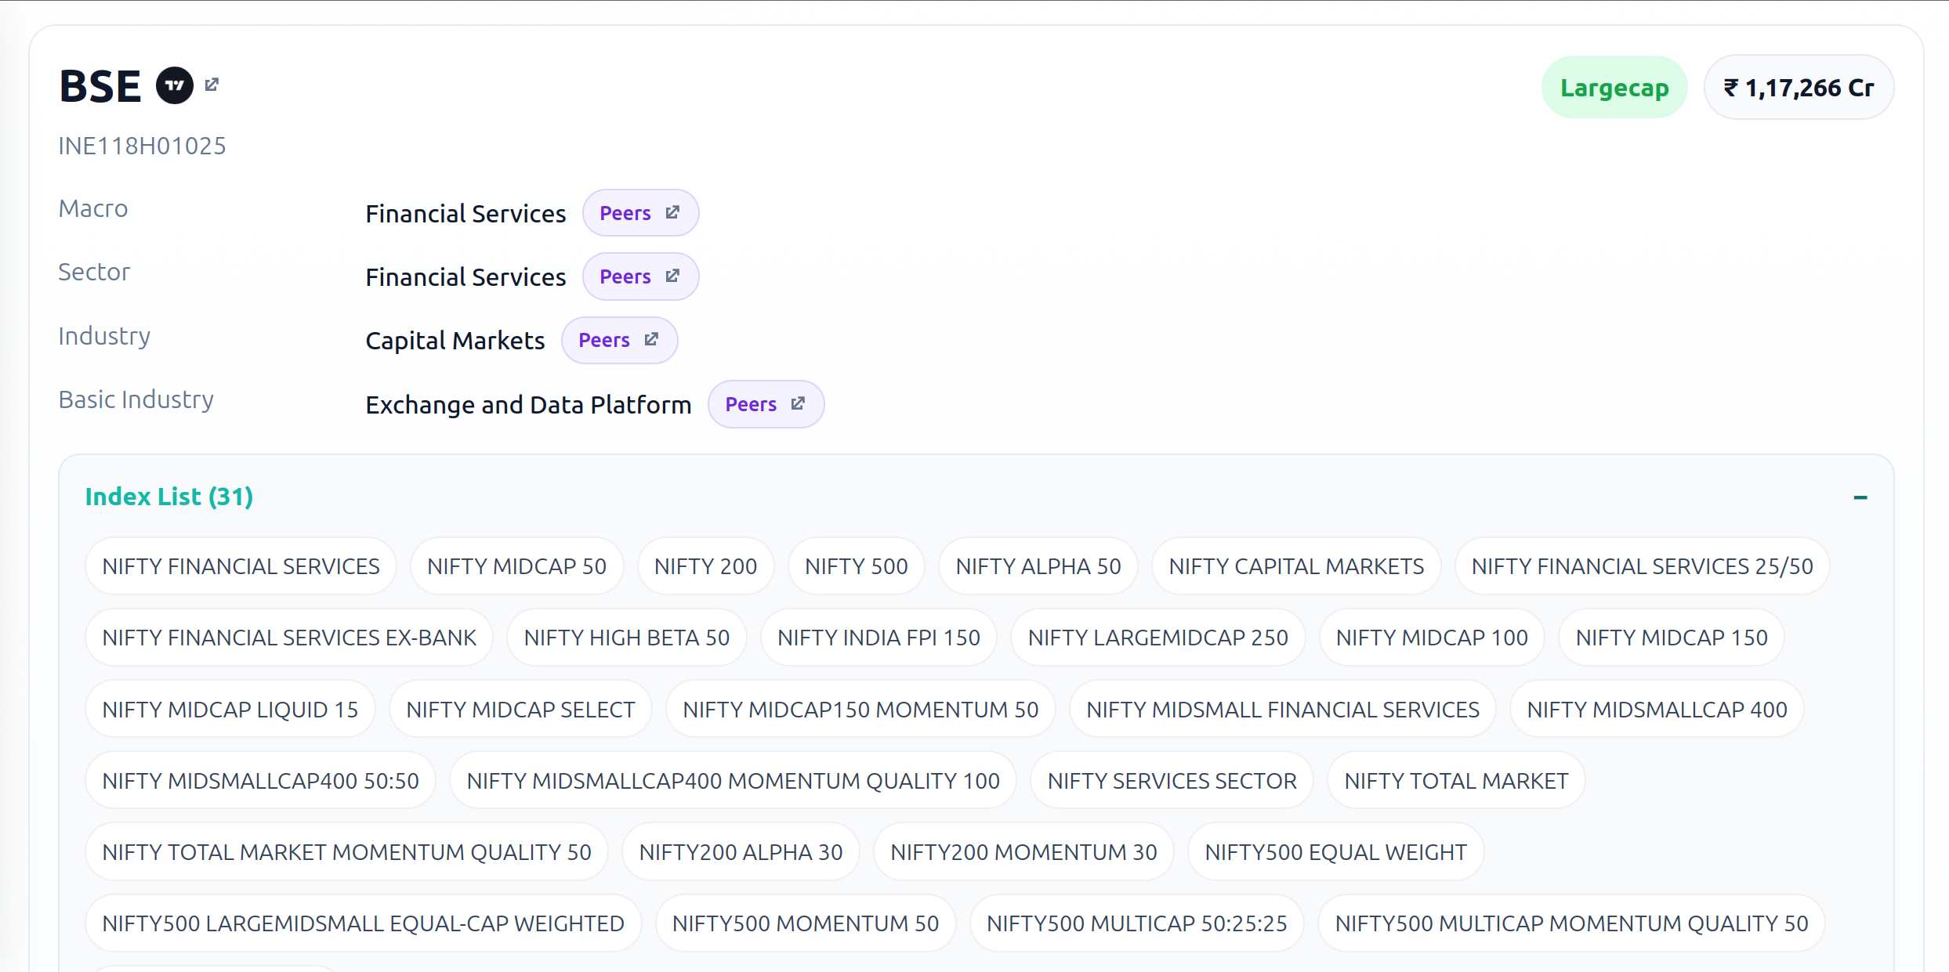Image resolution: width=1949 pixels, height=972 pixels.
Task: Select the NIFTY MIDCAP LIQUID 15 chip
Action: pos(230,710)
